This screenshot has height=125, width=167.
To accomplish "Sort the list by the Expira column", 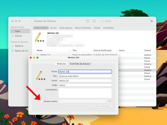I will pyautogui.click(x=122, y=51).
